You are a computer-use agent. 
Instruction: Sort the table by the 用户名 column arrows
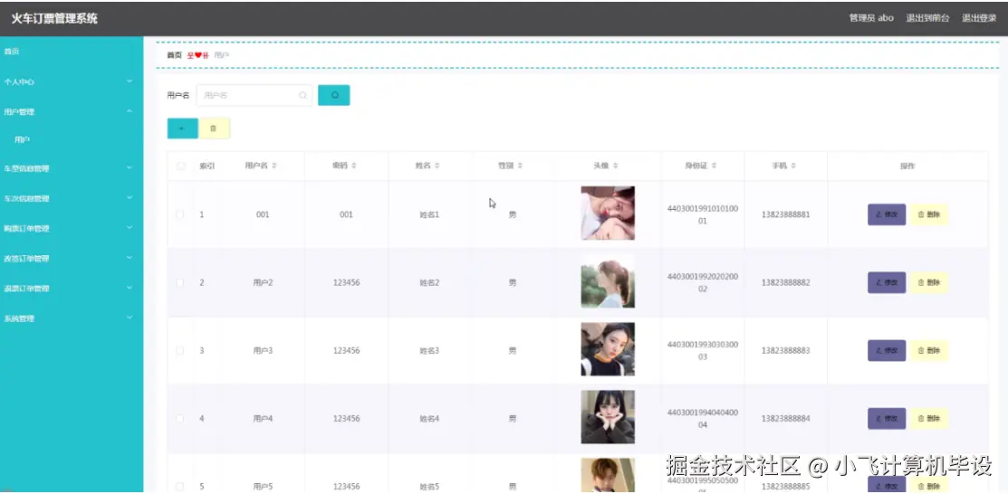click(274, 166)
